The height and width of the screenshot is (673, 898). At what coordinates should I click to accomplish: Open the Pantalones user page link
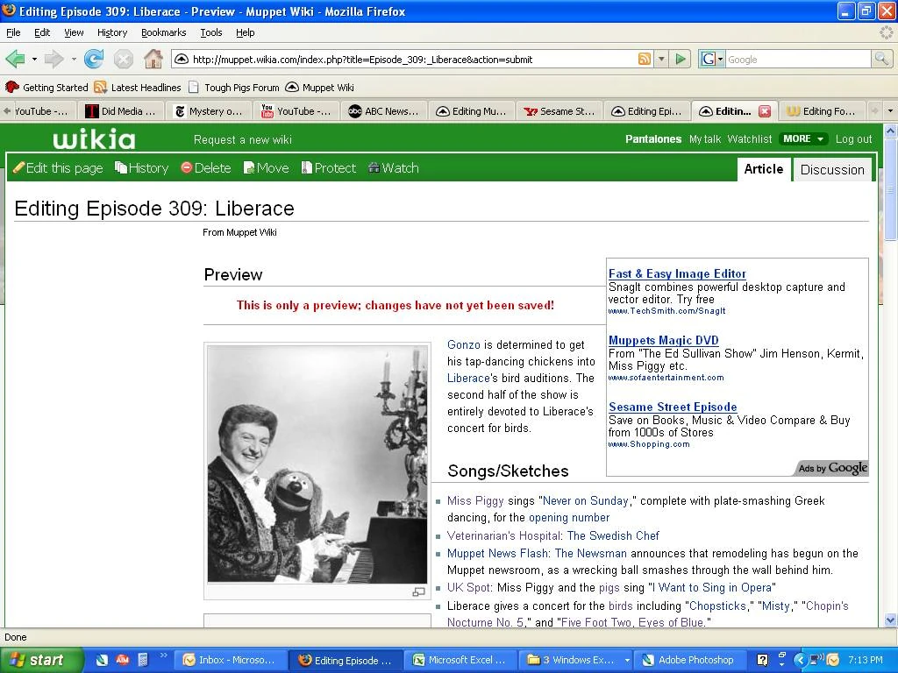tap(652, 139)
